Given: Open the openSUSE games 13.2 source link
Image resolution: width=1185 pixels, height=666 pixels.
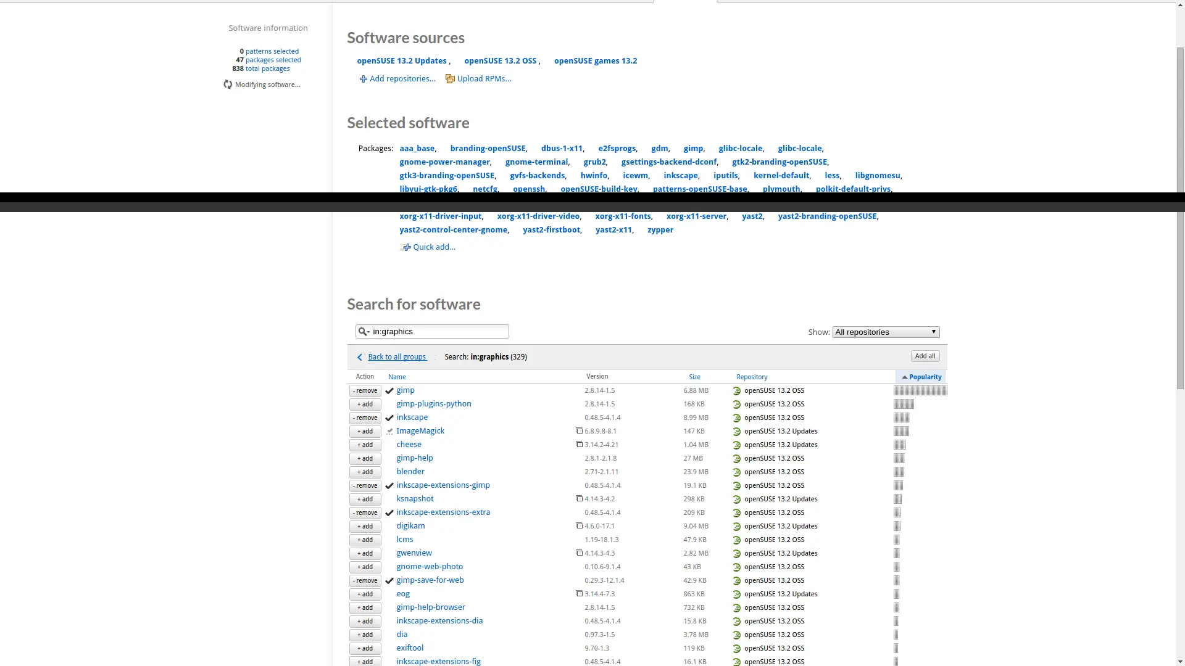Looking at the screenshot, I should point(596,61).
